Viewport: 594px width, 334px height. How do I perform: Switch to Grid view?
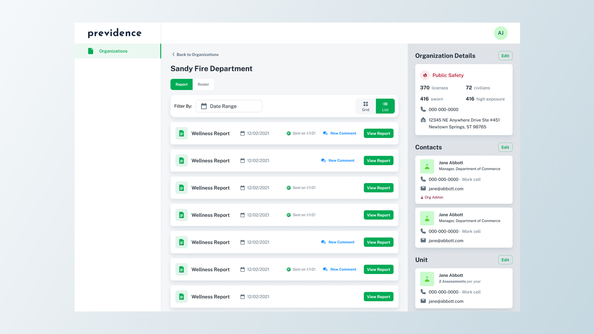click(x=366, y=106)
